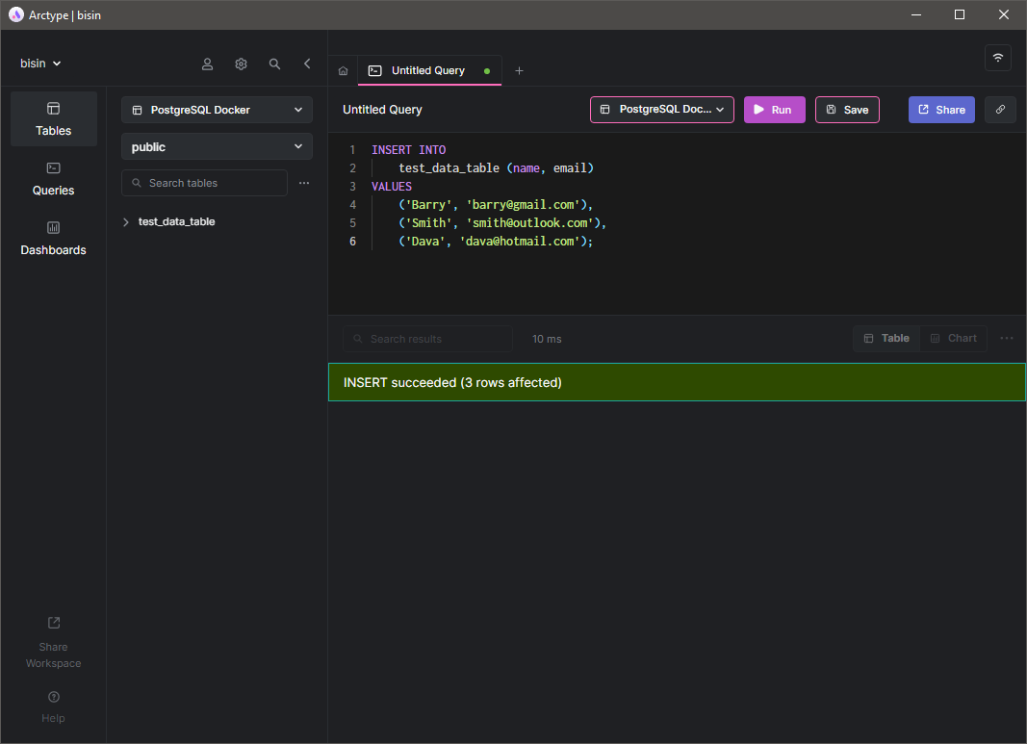
Task: Click the 'dava@hotmail.com' string in editor
Action: [x=520, y=242]
